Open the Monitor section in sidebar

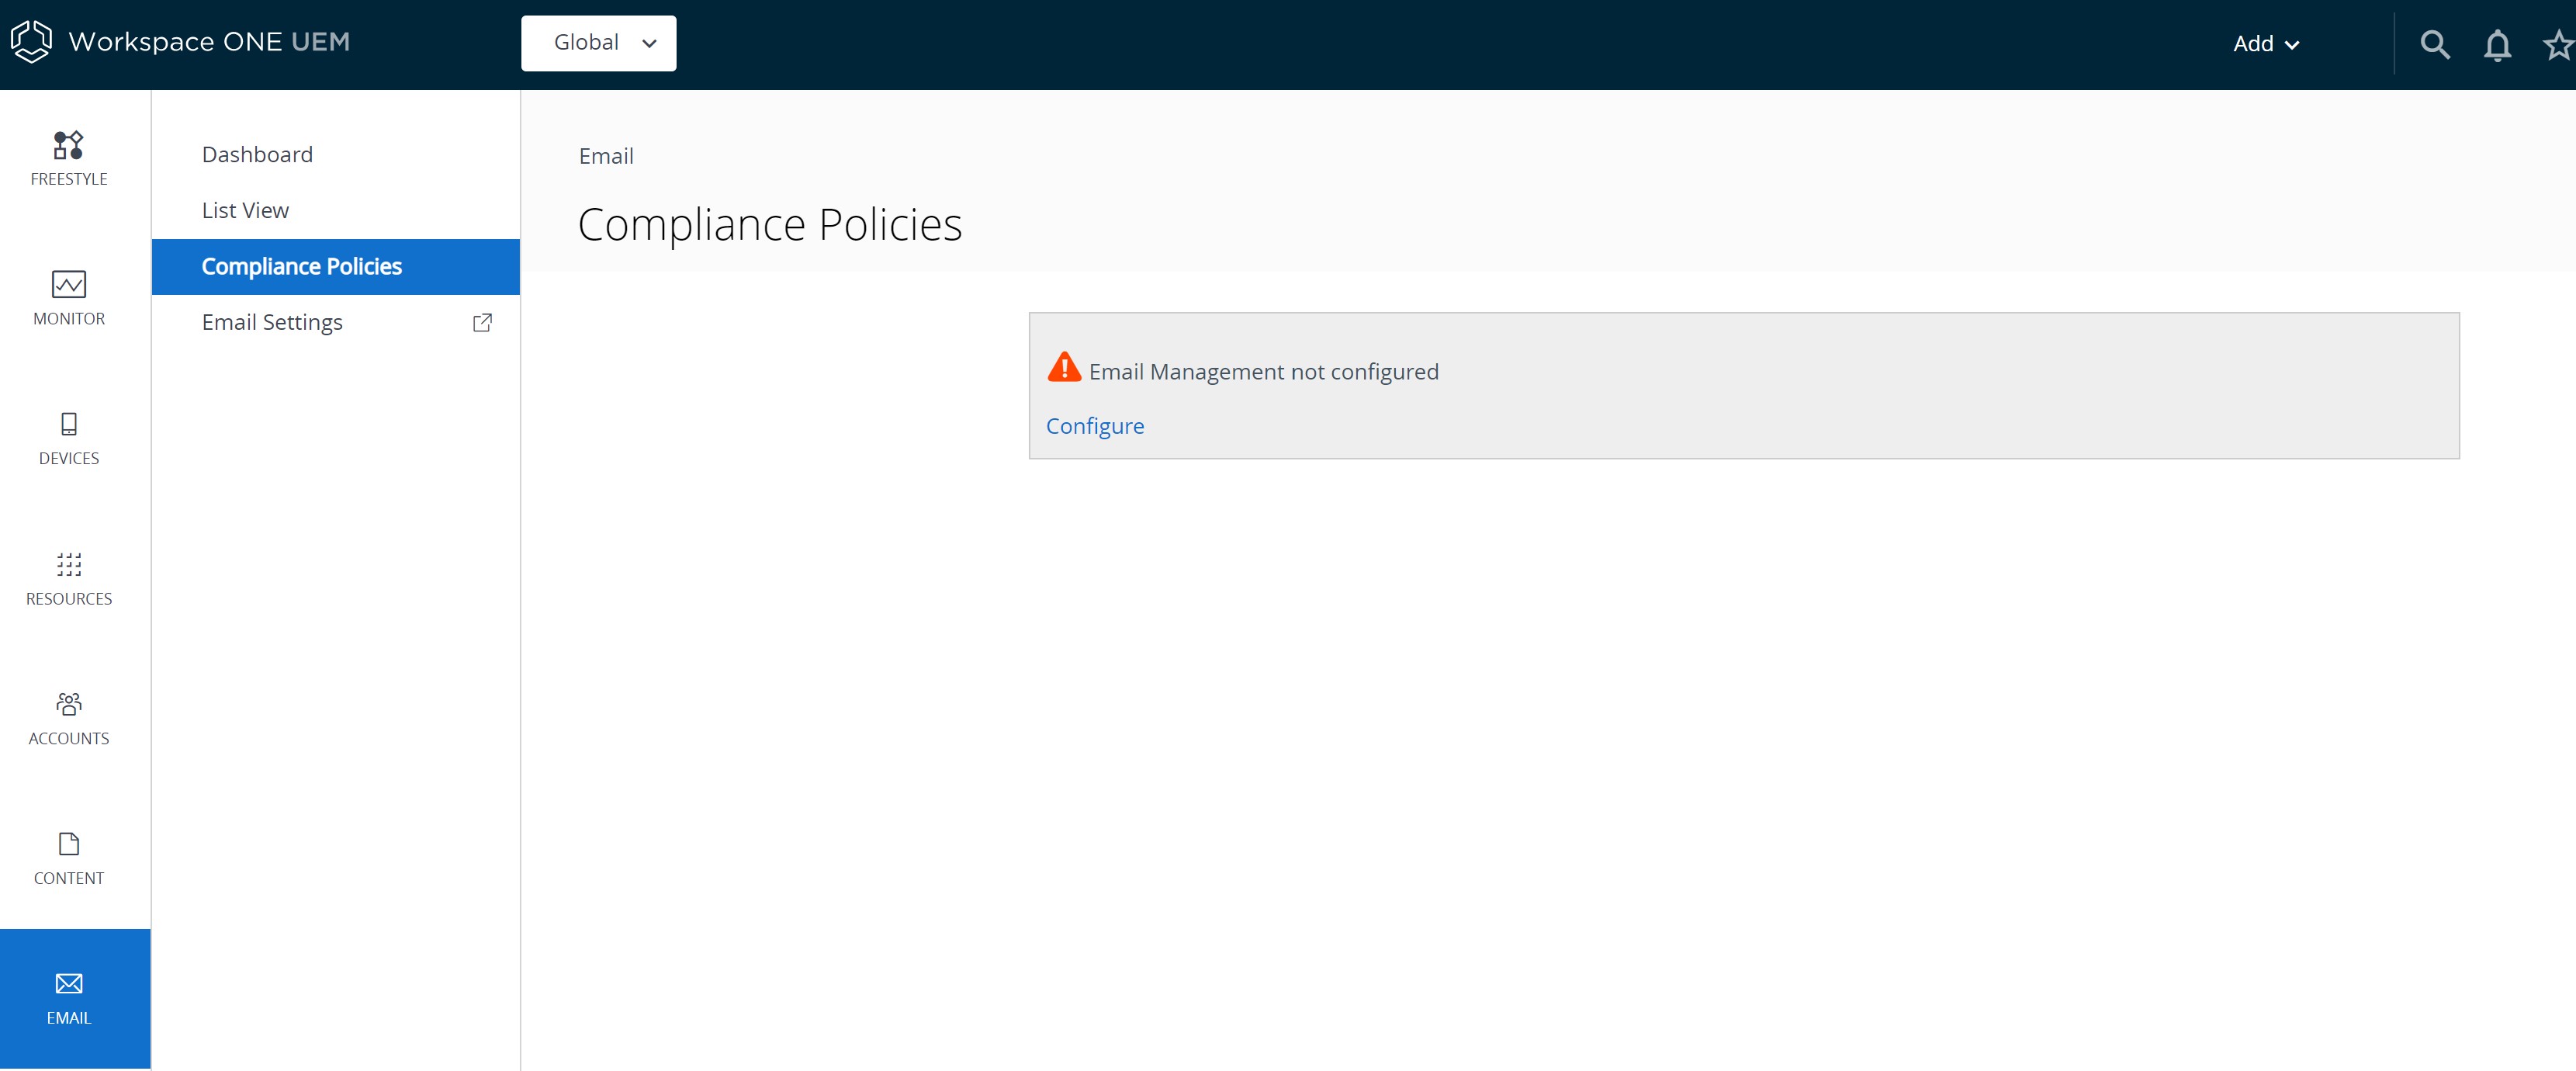tap(69, 298)
